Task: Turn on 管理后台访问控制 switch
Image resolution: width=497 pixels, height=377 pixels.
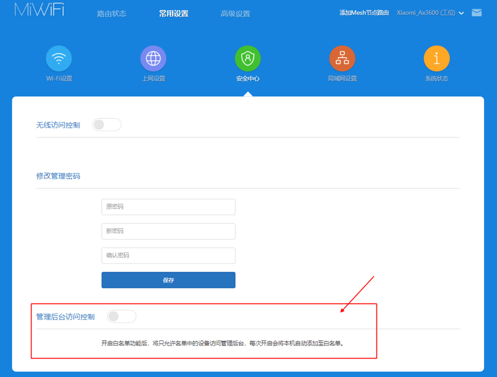Action: click(x=122, y=316)
